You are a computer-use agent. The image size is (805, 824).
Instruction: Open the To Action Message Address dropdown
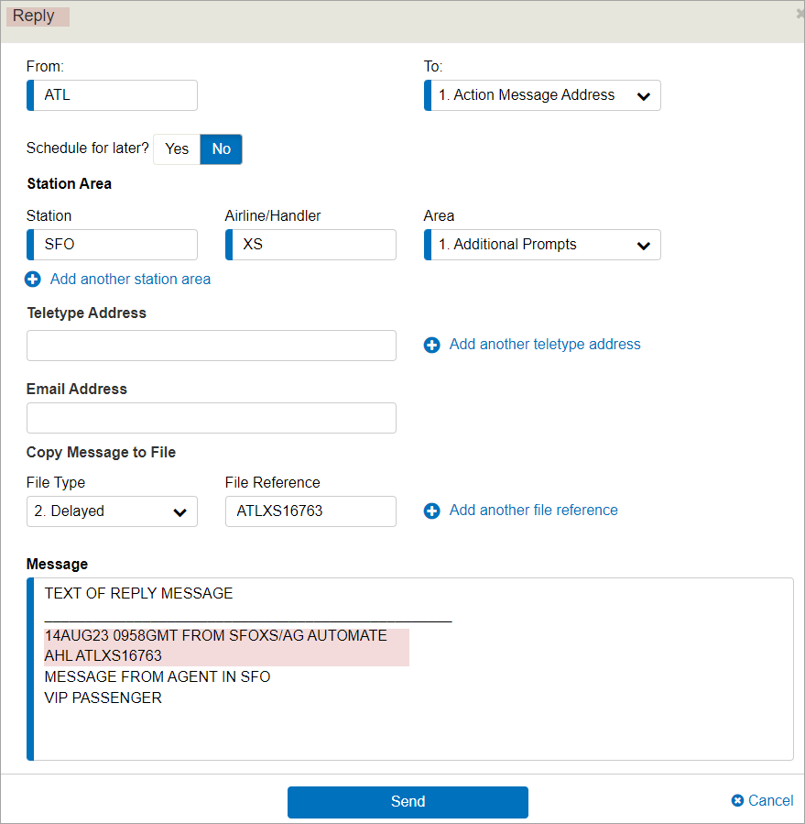(x=542, y=95)
